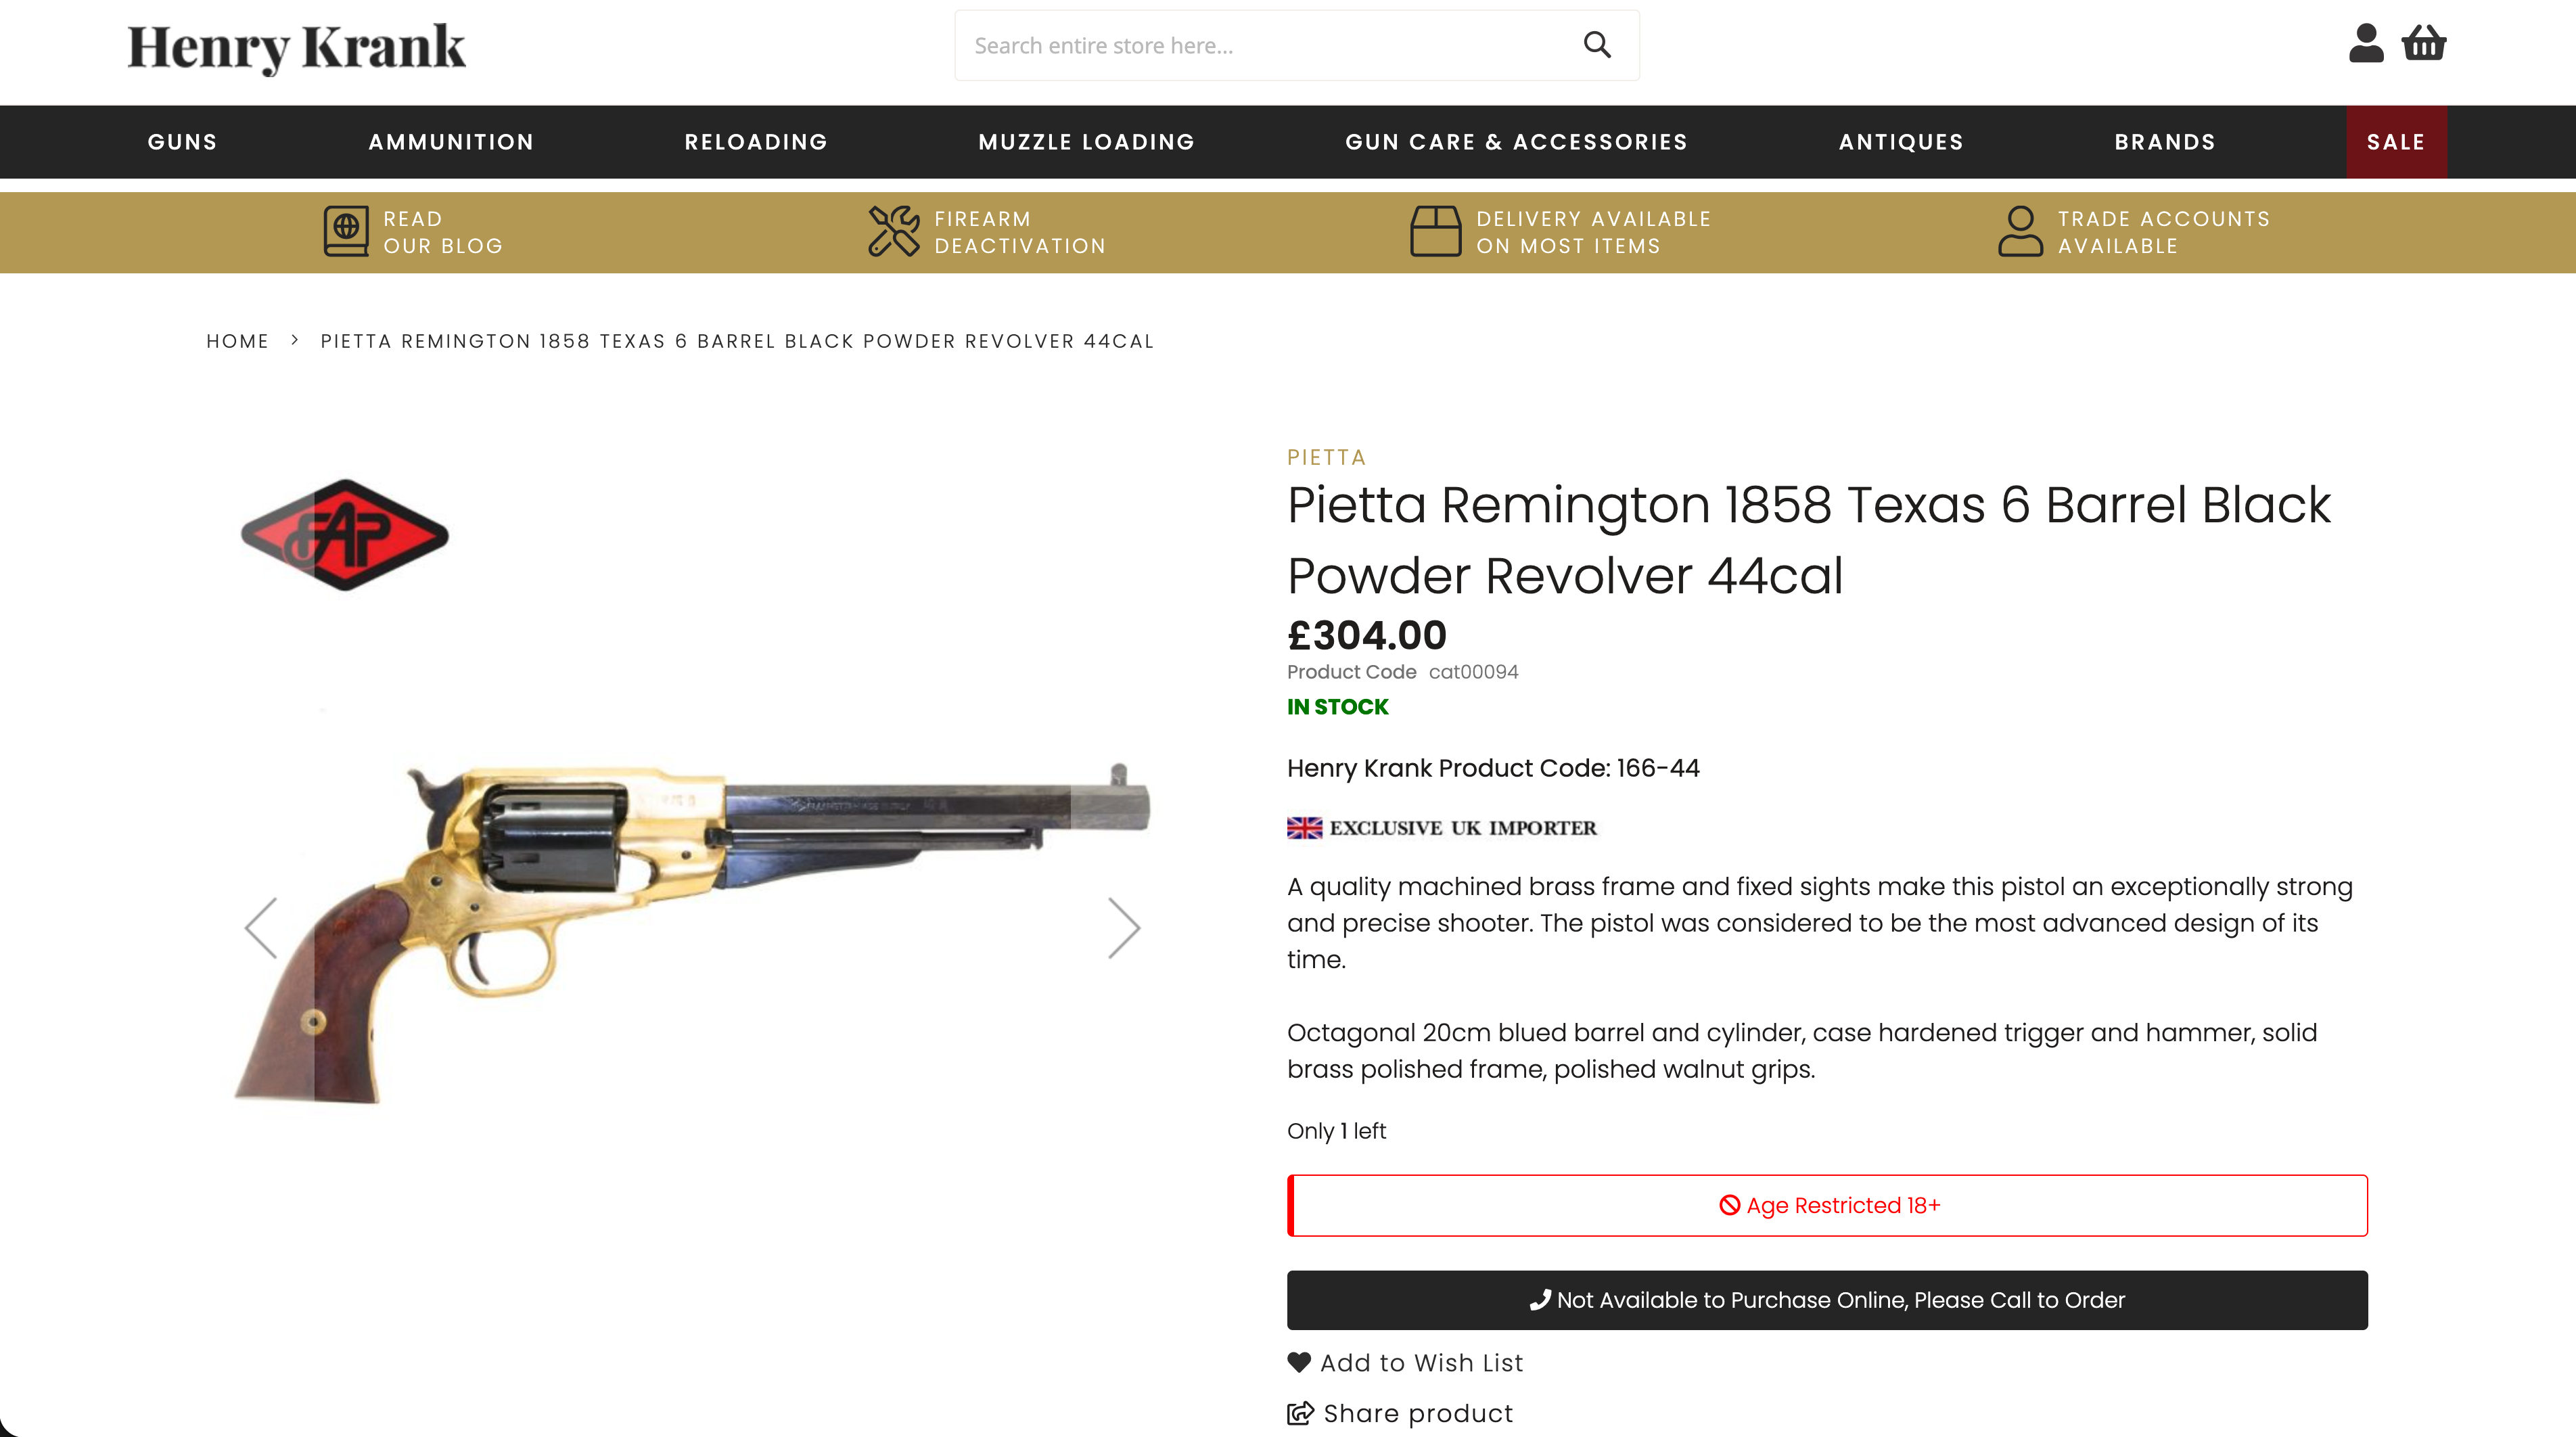Open the user account icon
Image resolution: width=2576 pixels, height=1437 pixels.
click(x=2366, y=43)
